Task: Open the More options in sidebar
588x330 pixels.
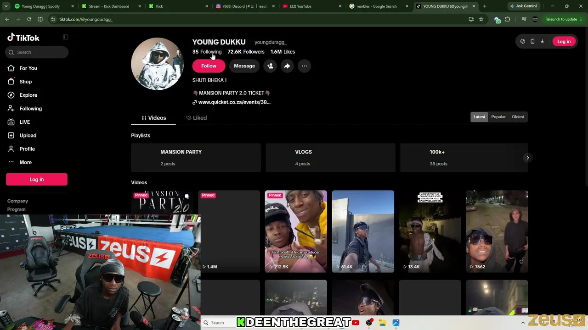Action: click(x=25, y=162)
